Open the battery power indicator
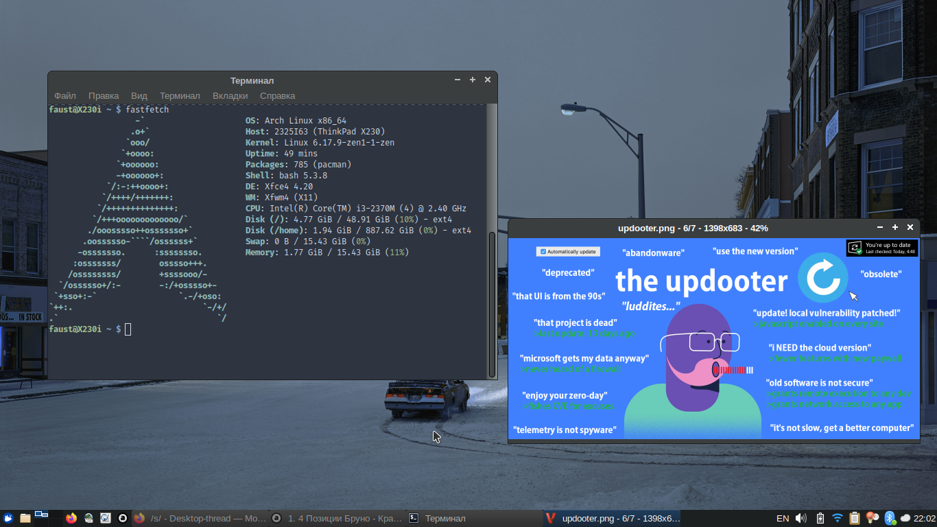This screenshot has height=527, width=937. click(x=820, y=518)
